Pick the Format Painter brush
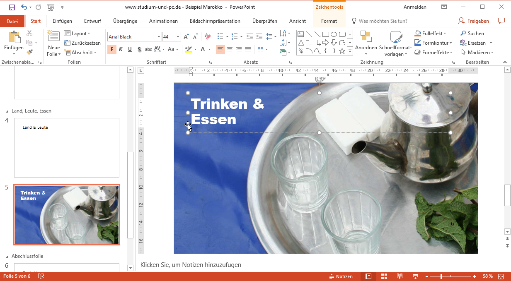 pos(29,52)
